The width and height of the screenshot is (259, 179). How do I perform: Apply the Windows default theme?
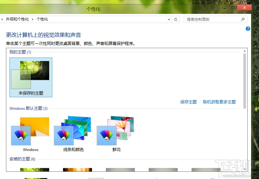[x=31, y=134]
